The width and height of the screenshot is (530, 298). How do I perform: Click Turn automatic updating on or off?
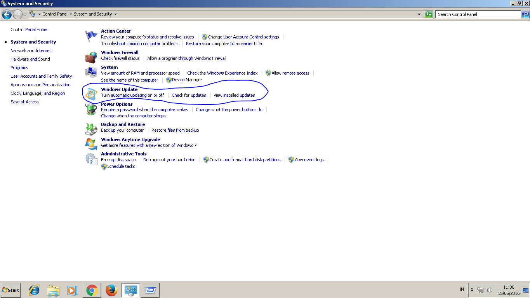[132, 95]
